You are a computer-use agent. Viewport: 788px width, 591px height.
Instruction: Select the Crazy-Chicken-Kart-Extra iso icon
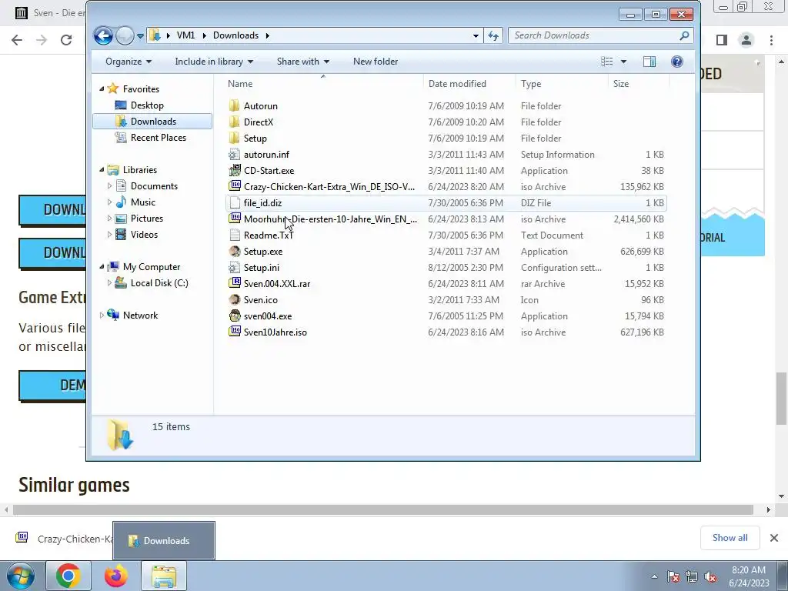click(x=234, y=186)
